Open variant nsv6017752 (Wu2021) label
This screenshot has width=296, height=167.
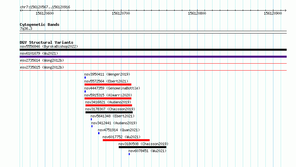click(122, 137)
